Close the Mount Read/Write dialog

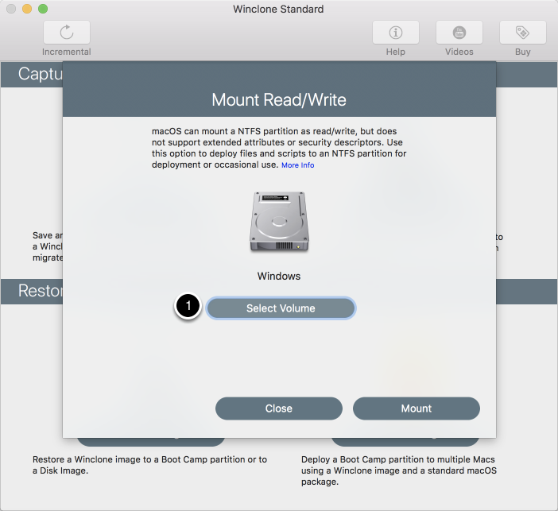279,408
